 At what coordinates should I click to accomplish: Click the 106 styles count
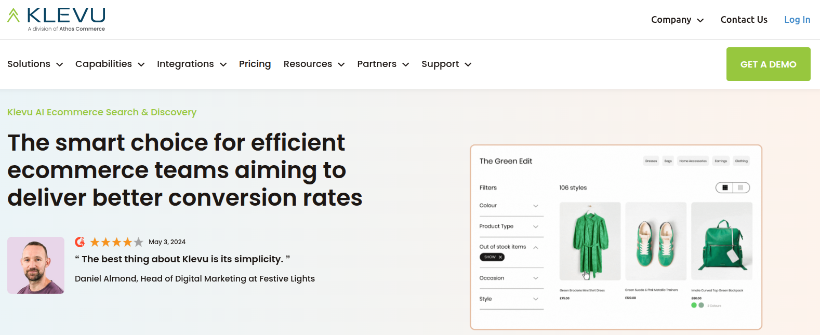(573, 188)
